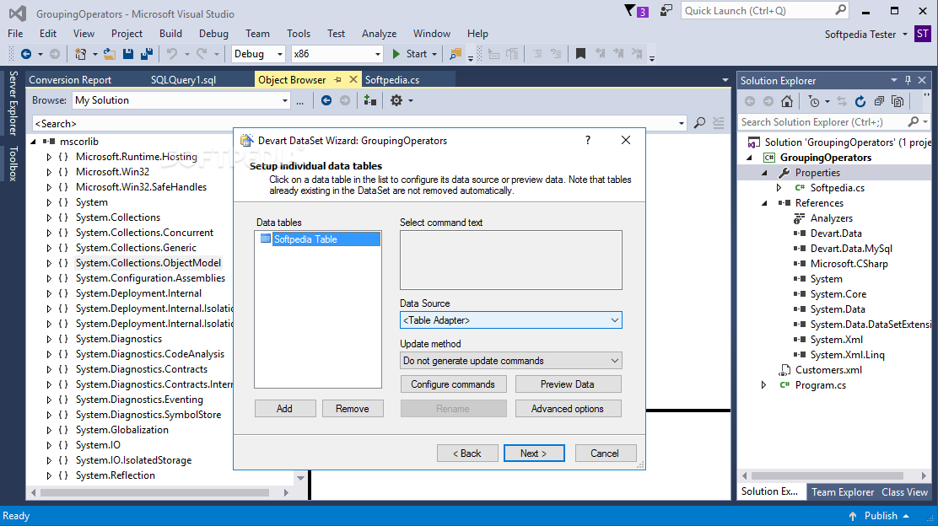Click the Save icon in toolbar
This screenshot has height=526, width=938.
[128, 54]
